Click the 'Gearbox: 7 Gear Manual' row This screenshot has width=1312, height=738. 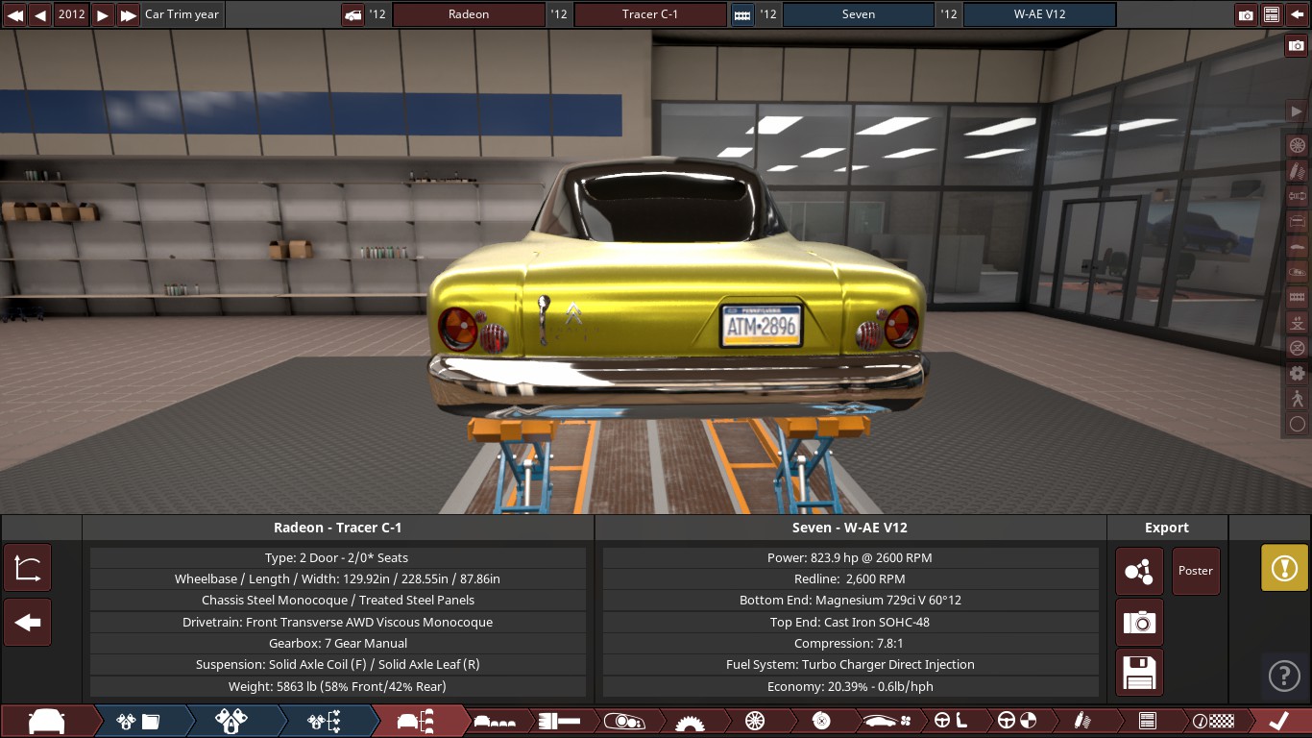click(x=338, y=643)
